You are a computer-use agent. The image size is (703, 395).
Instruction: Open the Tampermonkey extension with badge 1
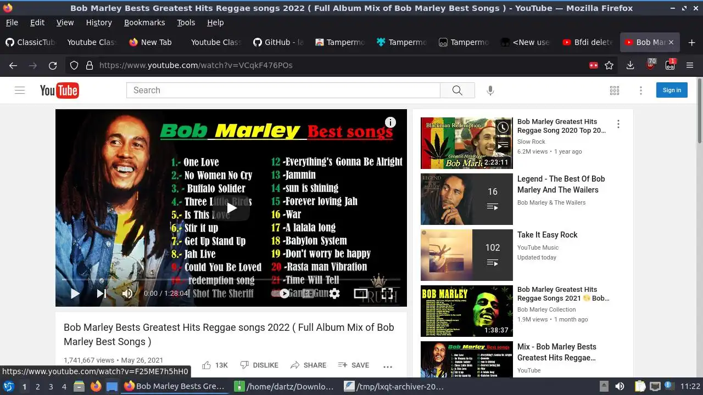point(670,65)
